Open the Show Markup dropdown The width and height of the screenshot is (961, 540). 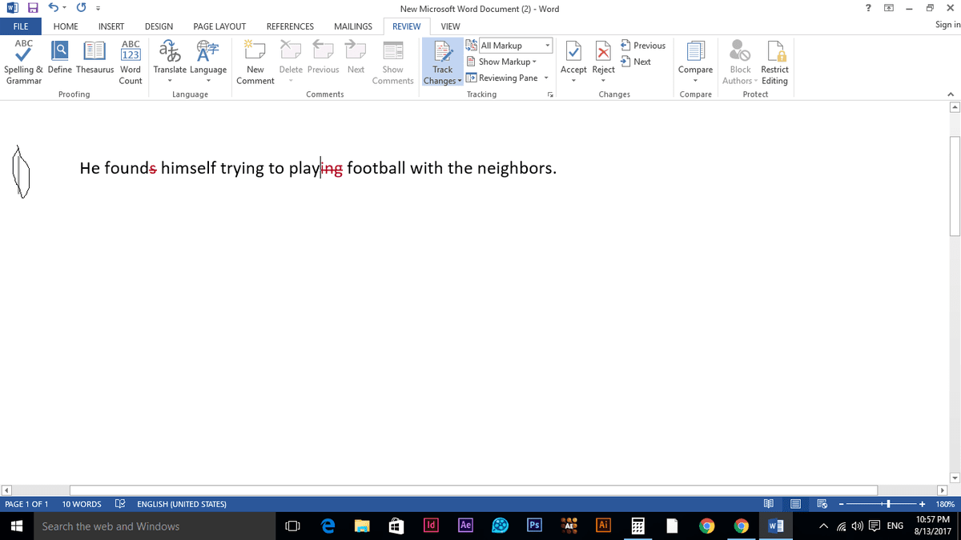(505, 62)
